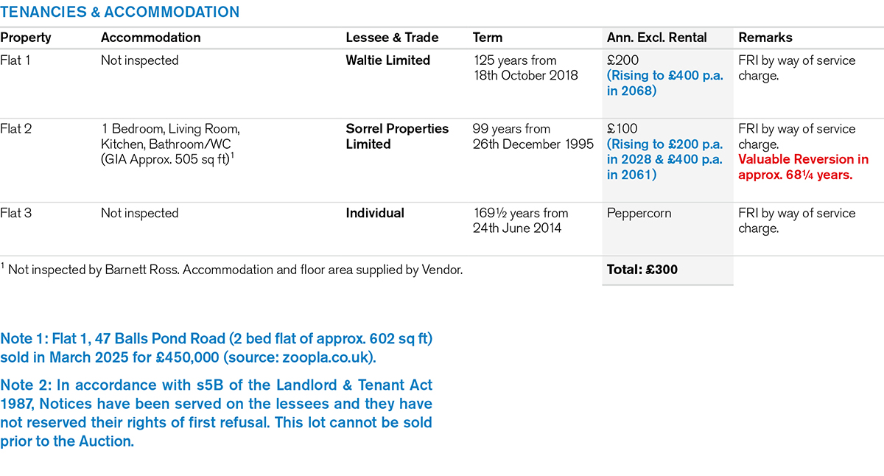The width and height of the screenshot is (884, 476).
Task: Click the Peppercorn rental cell
Action: [640, 213]
